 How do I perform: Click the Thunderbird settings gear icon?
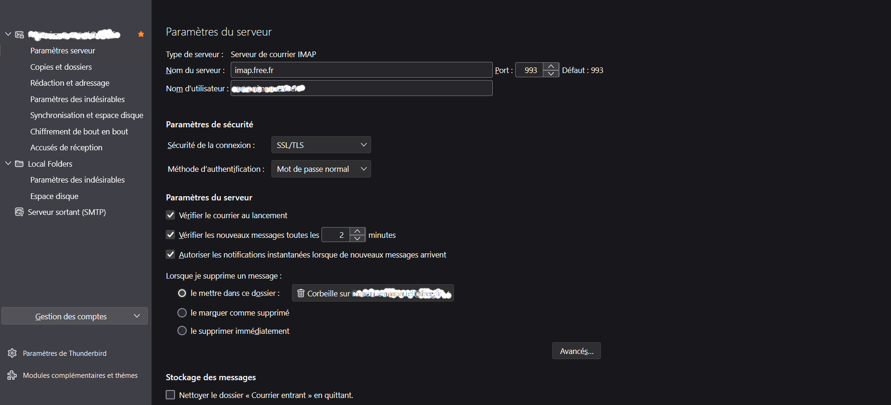[x=12, y=353]
